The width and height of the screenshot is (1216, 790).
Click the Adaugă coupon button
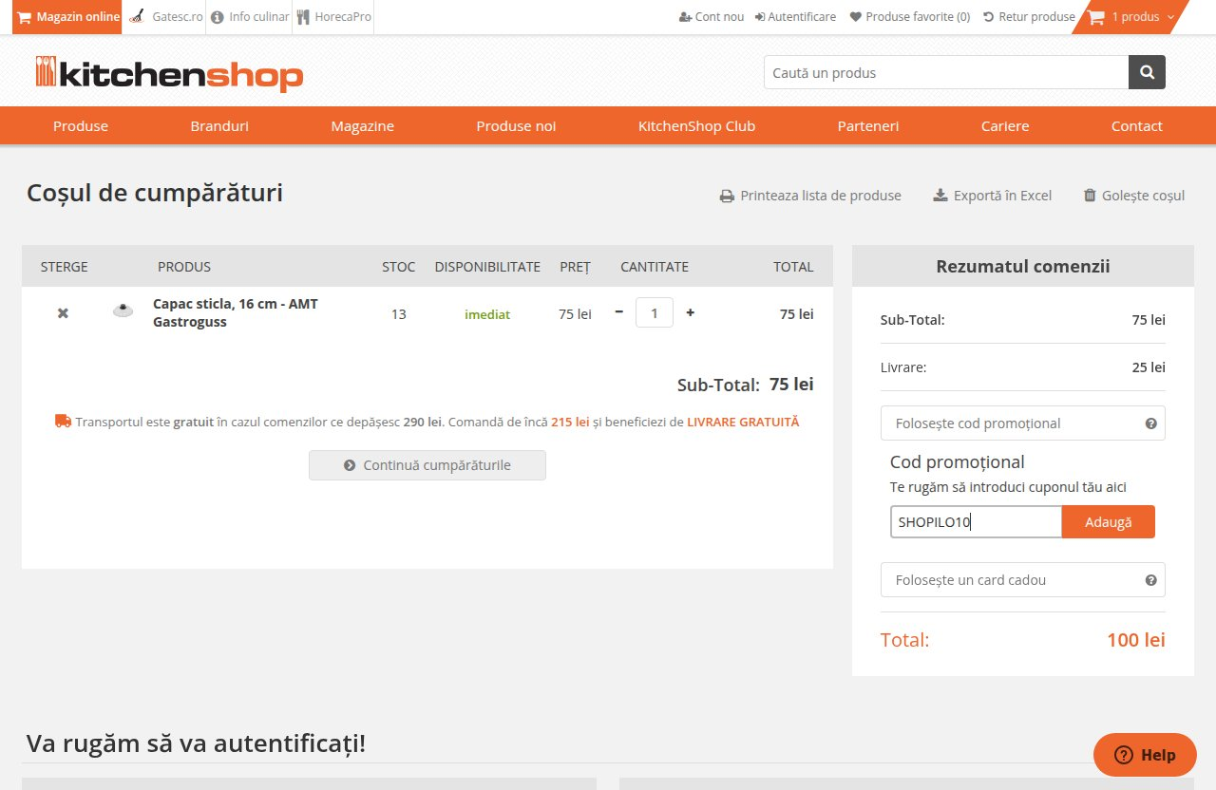pyautogui.click(x=1108, y=522)
